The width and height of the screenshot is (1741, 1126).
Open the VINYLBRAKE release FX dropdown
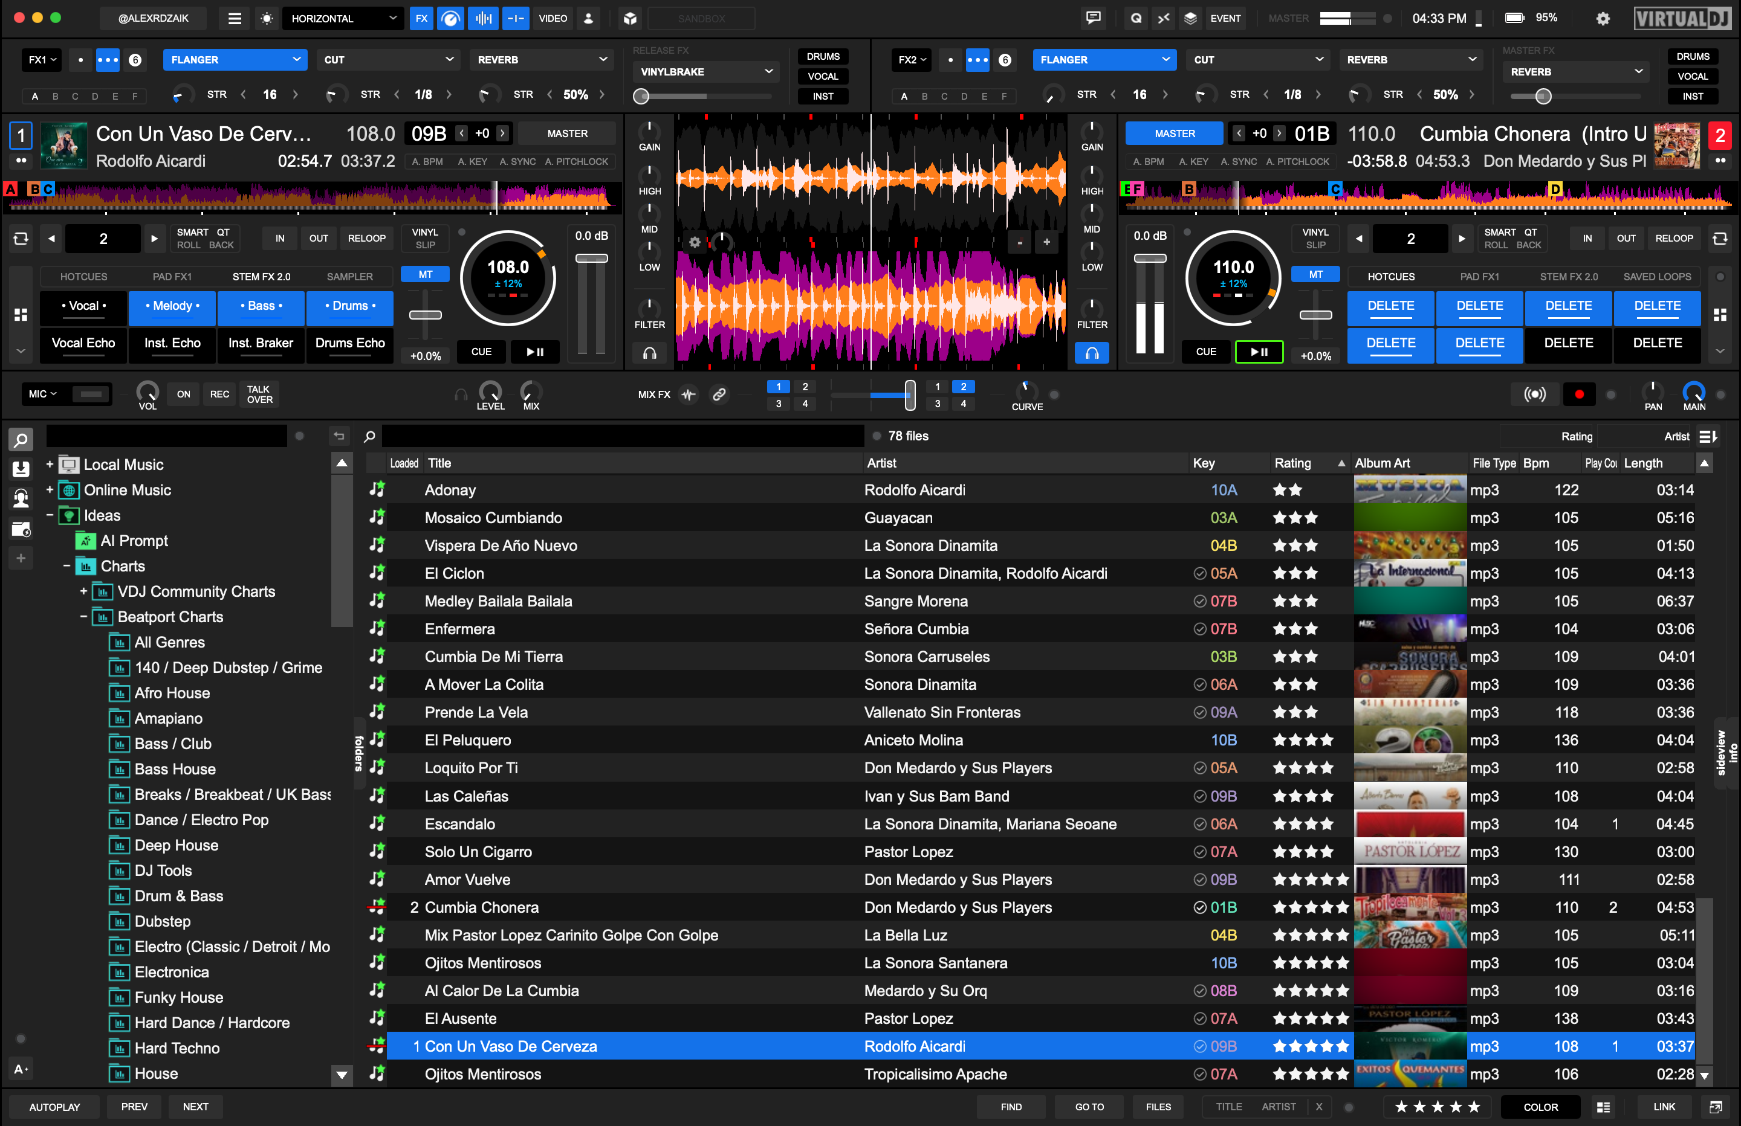705,72
